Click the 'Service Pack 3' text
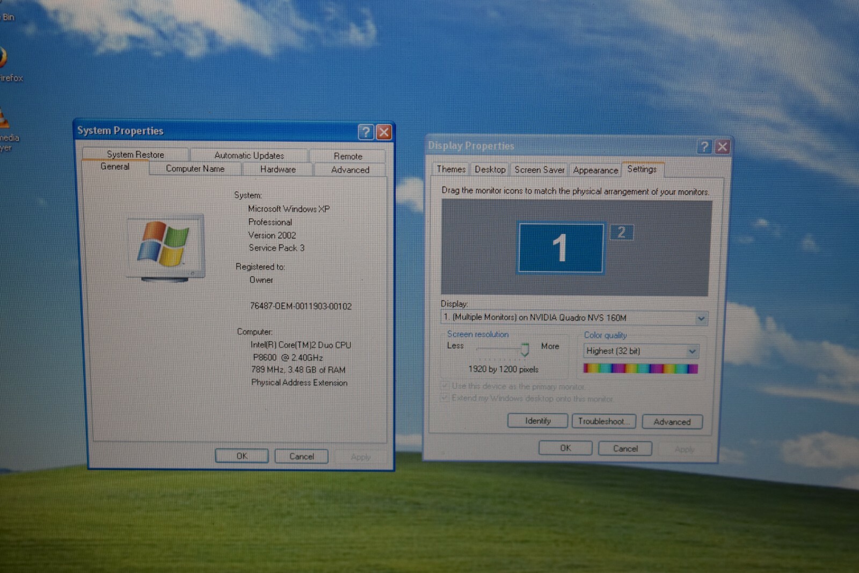 coord(276,248)
